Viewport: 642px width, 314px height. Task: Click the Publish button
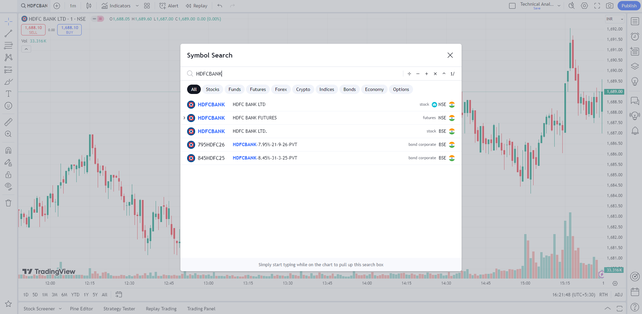click(x=629, y=6)
